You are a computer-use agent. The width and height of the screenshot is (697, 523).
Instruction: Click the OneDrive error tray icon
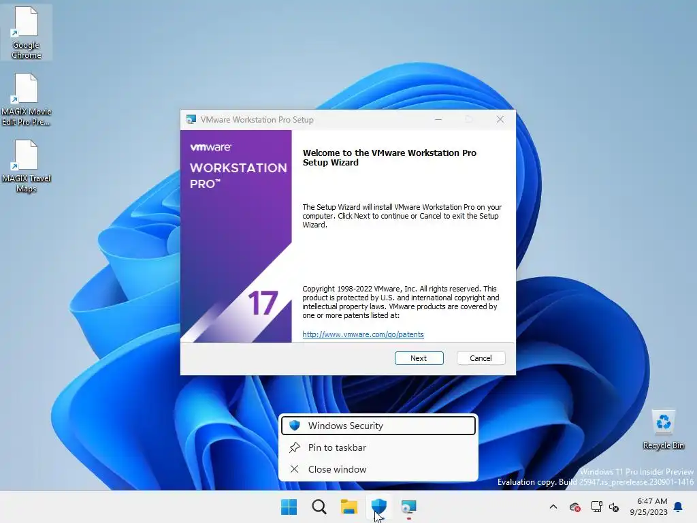point(574,507)
